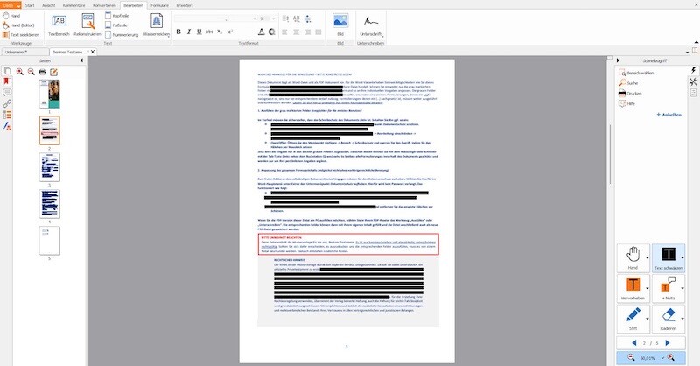This screenshot has height=366, width=700.
Task: Click Hilfe in Schnellzugriff
Action: 626,103
